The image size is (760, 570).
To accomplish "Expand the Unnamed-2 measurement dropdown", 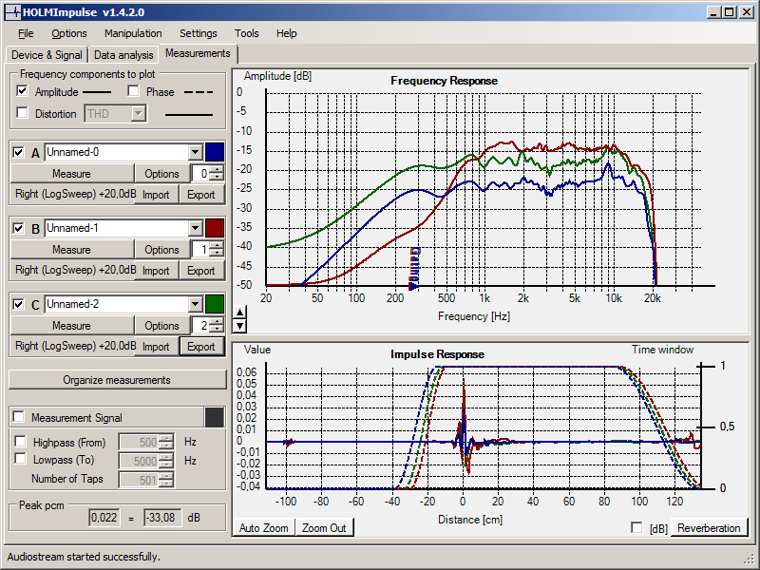I will (195, 304).
